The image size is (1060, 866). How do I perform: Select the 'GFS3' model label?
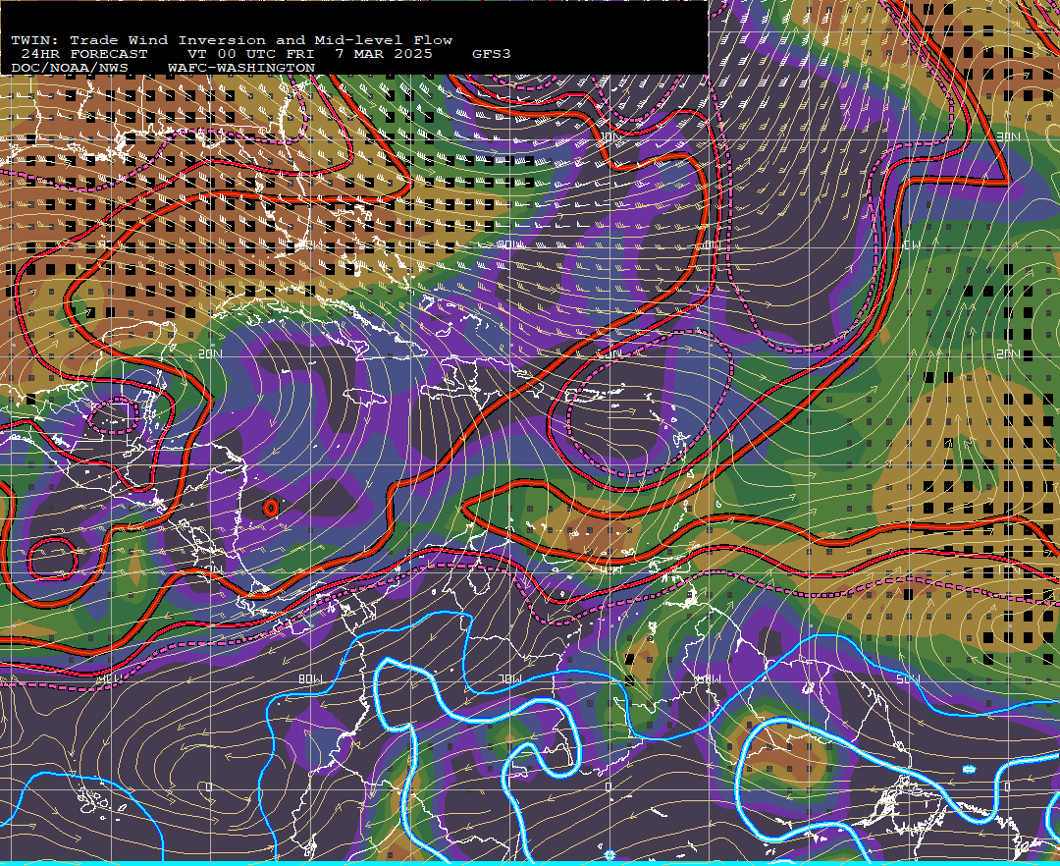point(492,54)
